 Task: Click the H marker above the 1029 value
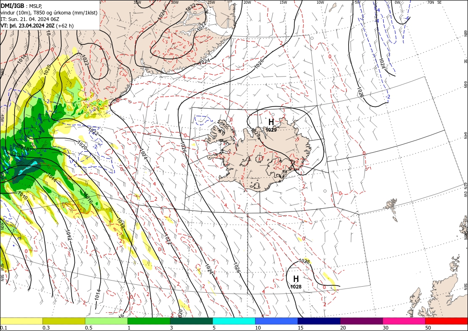[x=271, y=122]
